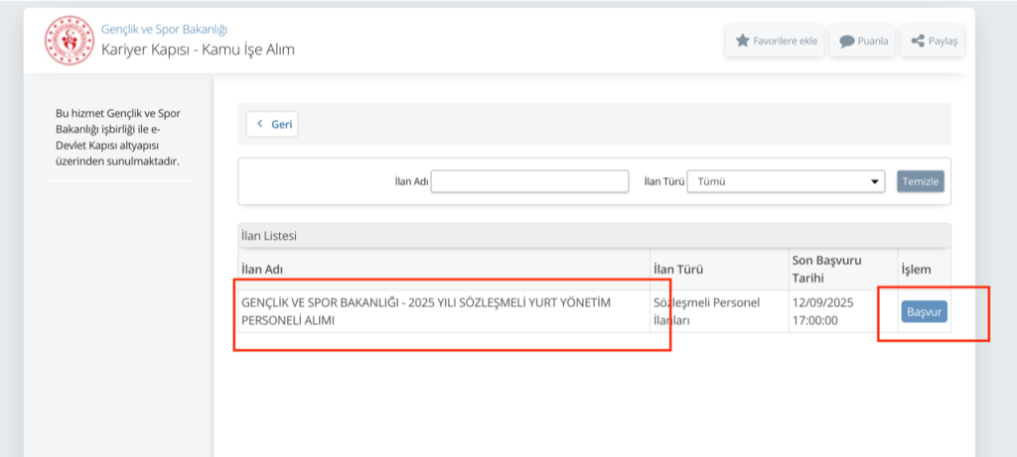Click the 12/09/2025 deadline cell

tap(820, 311)
